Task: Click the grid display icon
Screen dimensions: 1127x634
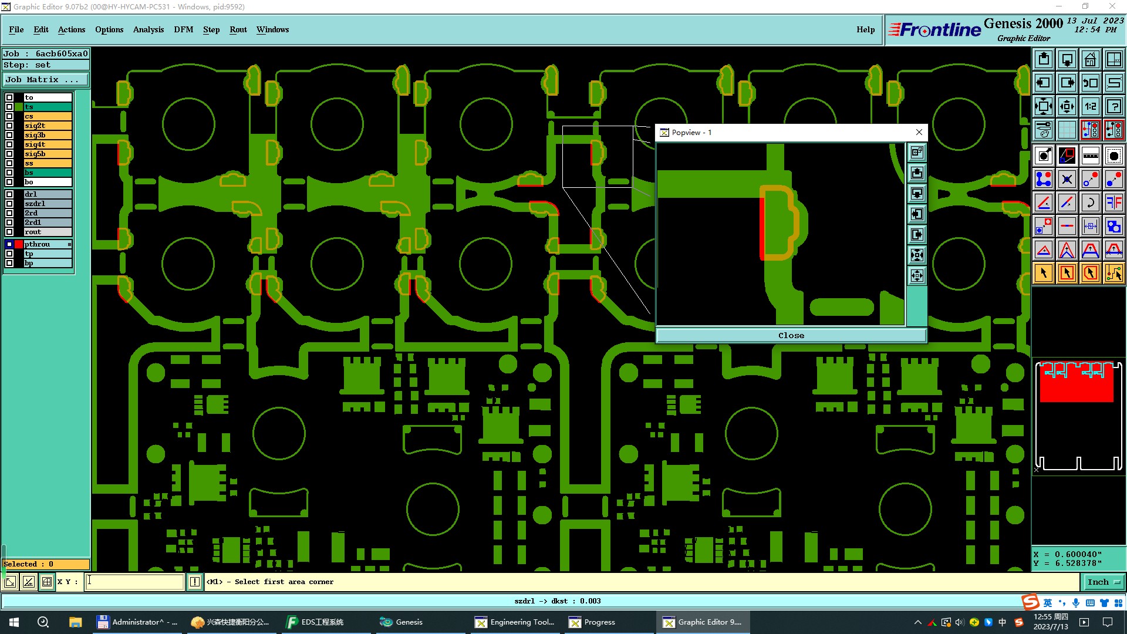Action: 1067,130
